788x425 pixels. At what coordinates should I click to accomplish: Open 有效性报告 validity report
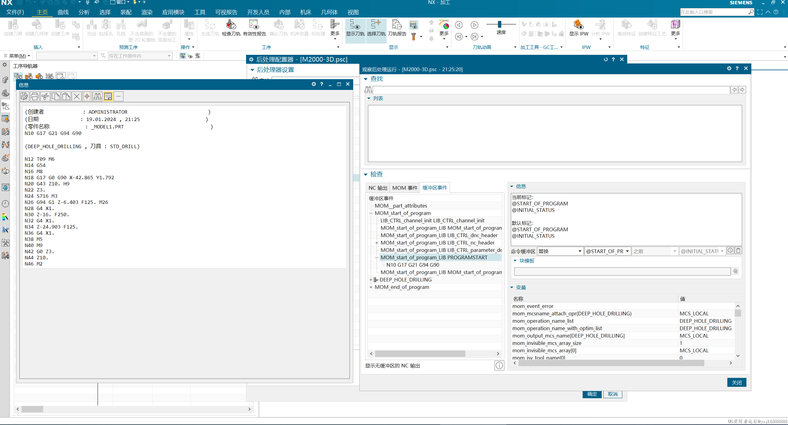point(254,28)
